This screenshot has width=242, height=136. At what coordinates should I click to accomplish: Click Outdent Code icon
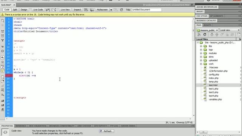(3, 105)
